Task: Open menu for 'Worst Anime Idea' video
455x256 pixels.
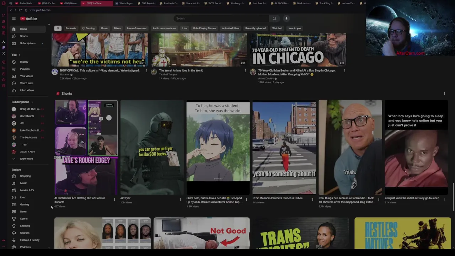Action: [245, 71]
